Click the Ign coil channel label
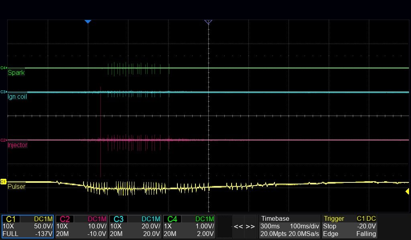Image resolution: width=411 pixels, height=240 pixels. [17, 97]
